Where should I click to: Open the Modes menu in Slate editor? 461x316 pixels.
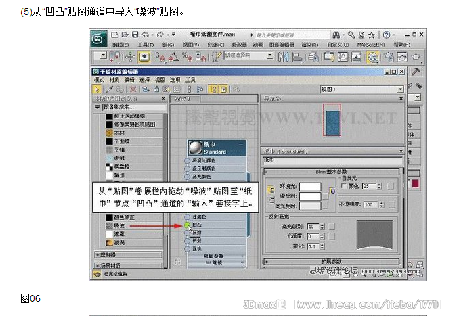point(99,80)
